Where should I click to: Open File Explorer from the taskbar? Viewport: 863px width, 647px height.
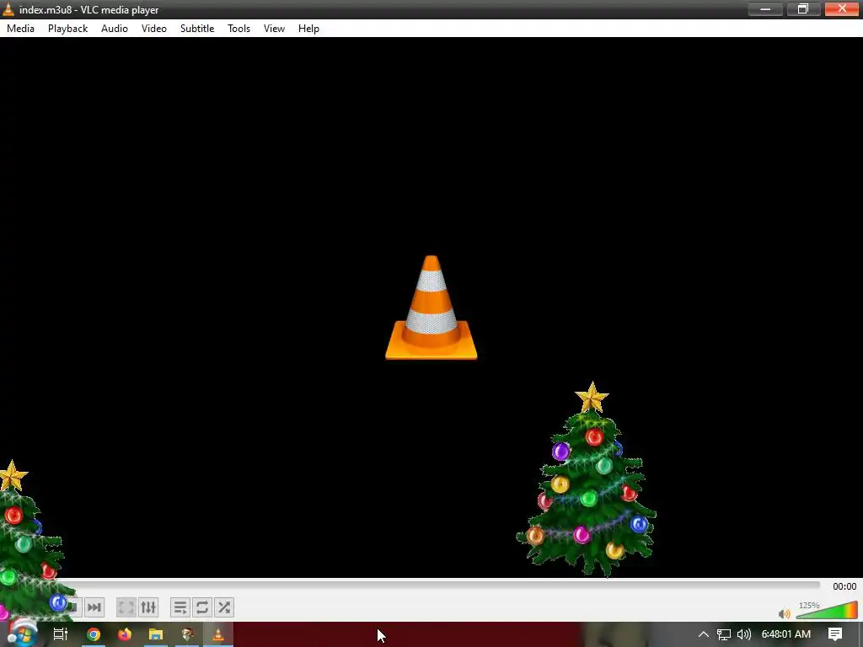156,634
